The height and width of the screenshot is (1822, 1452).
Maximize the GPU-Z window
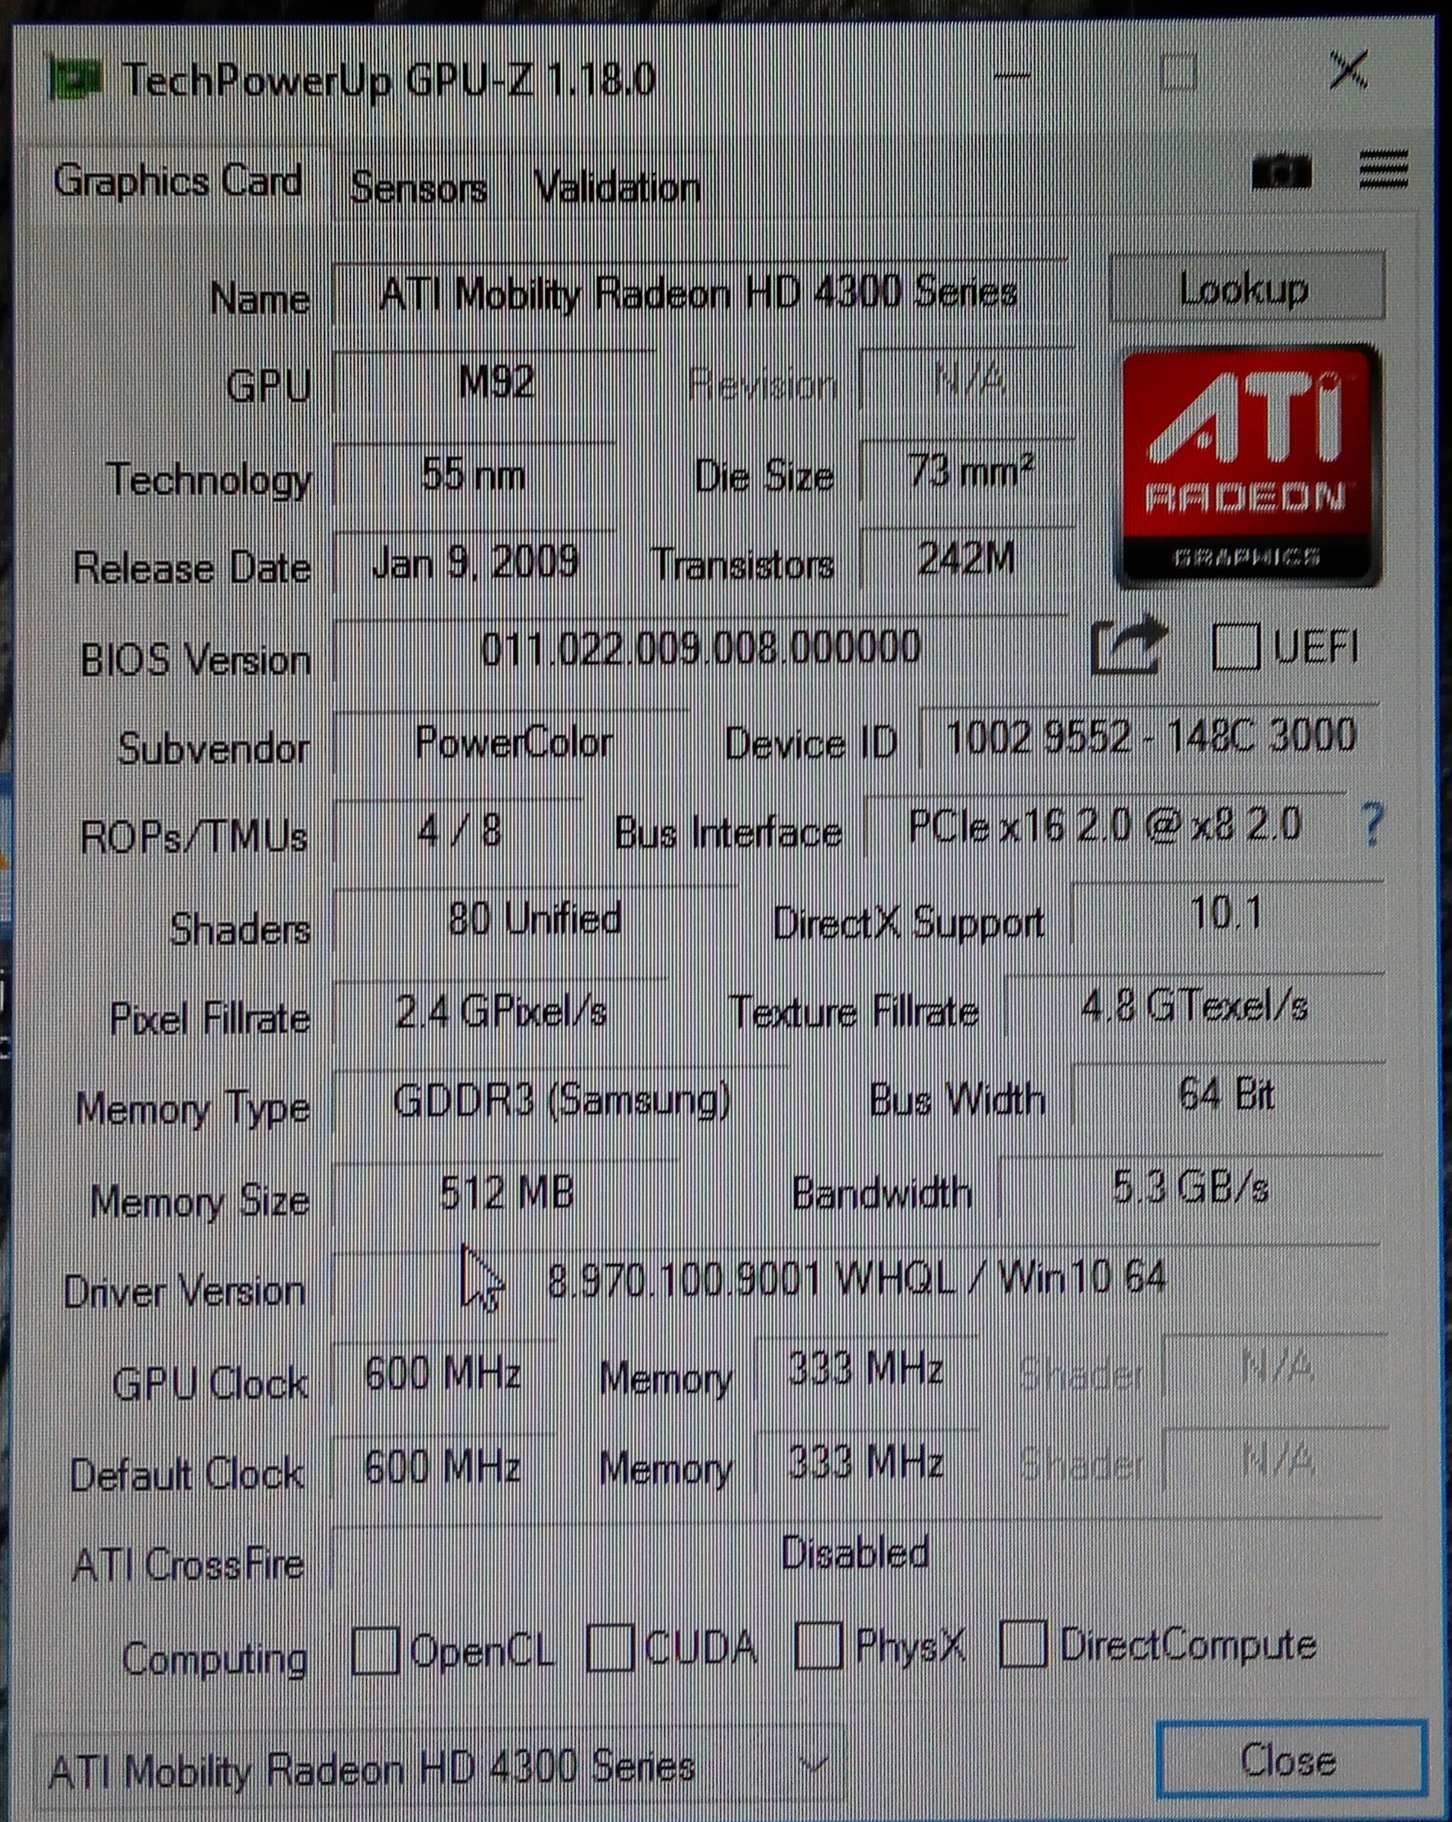click(x=1178, y=72)
